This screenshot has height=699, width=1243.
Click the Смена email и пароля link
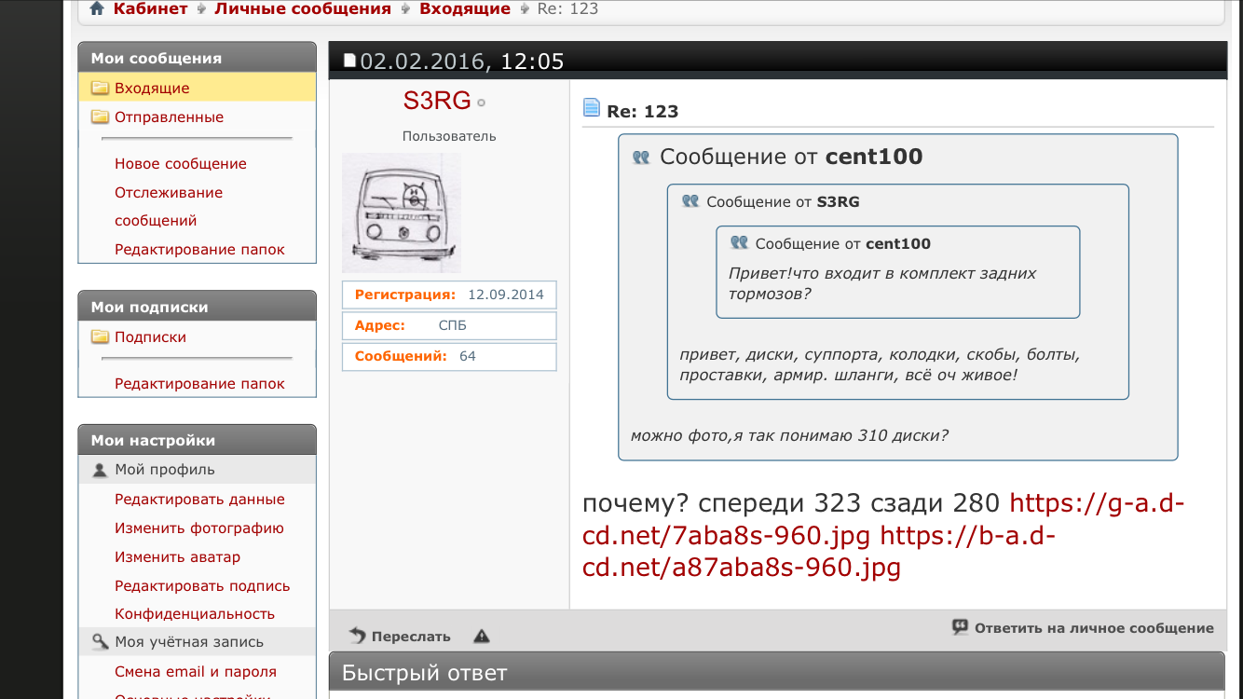[196, 672]
